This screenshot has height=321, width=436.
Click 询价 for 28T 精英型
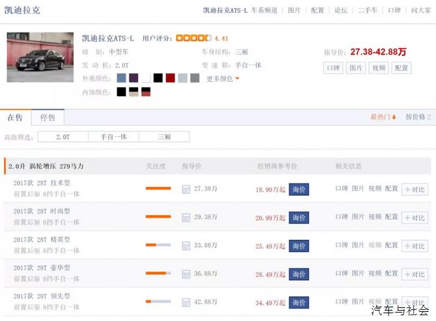(x=299, y=246)
